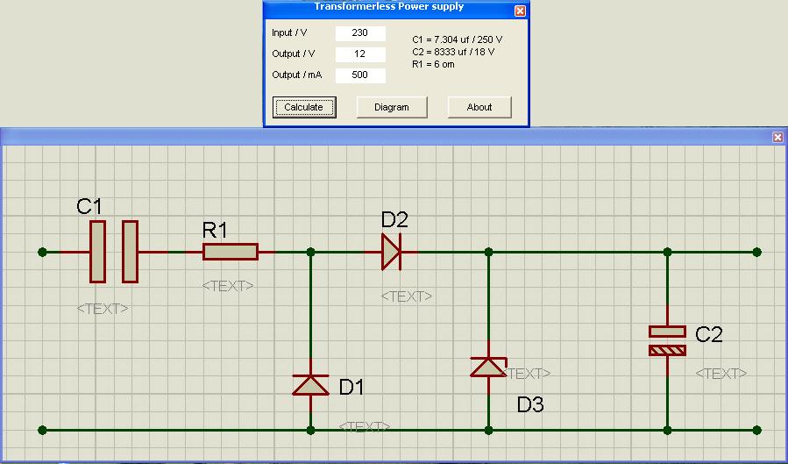Click the Input / V label

point(289,32)
